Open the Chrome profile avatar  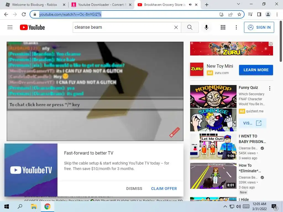(x=268, y=14)
